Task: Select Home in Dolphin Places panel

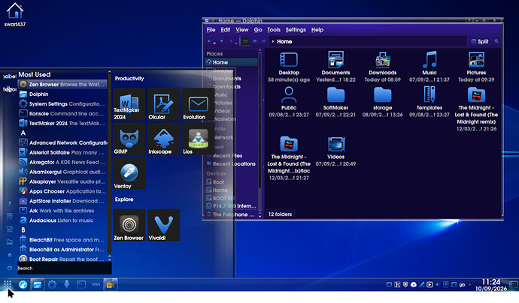Action: point(231,62)
